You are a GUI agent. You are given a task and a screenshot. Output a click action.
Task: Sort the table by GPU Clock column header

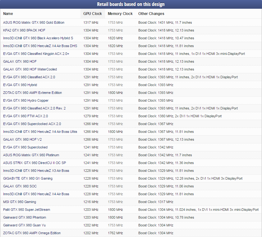(x=93, y=14)
